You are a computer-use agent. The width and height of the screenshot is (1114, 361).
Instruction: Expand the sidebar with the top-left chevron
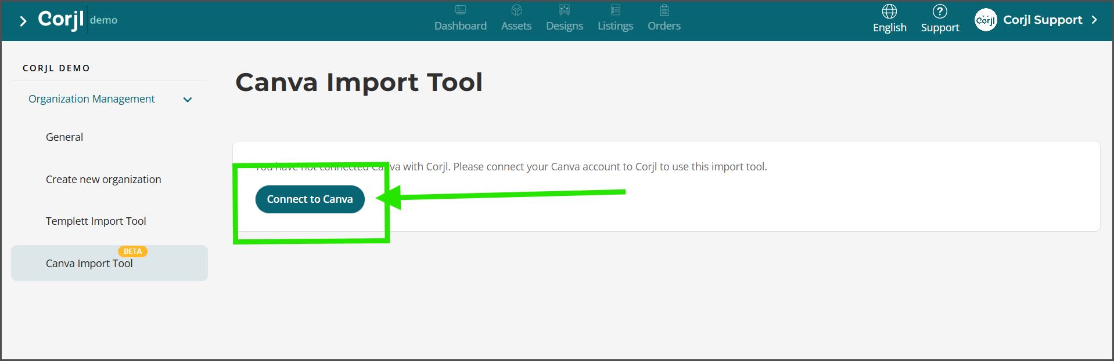point(23,21)
